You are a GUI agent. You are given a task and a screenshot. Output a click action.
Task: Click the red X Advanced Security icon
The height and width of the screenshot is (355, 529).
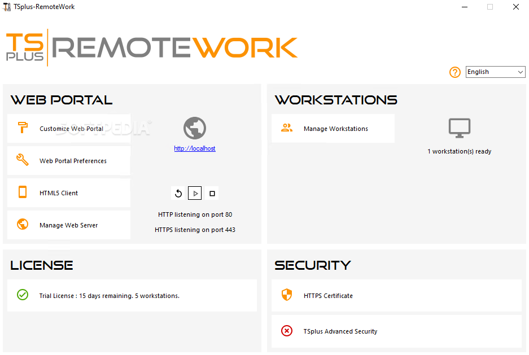click(x=287, y=331)
